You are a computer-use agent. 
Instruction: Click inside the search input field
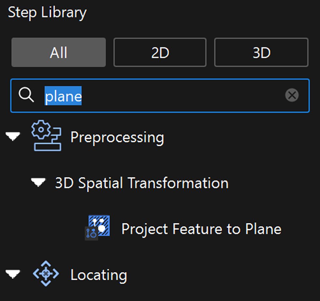(163, 95)
